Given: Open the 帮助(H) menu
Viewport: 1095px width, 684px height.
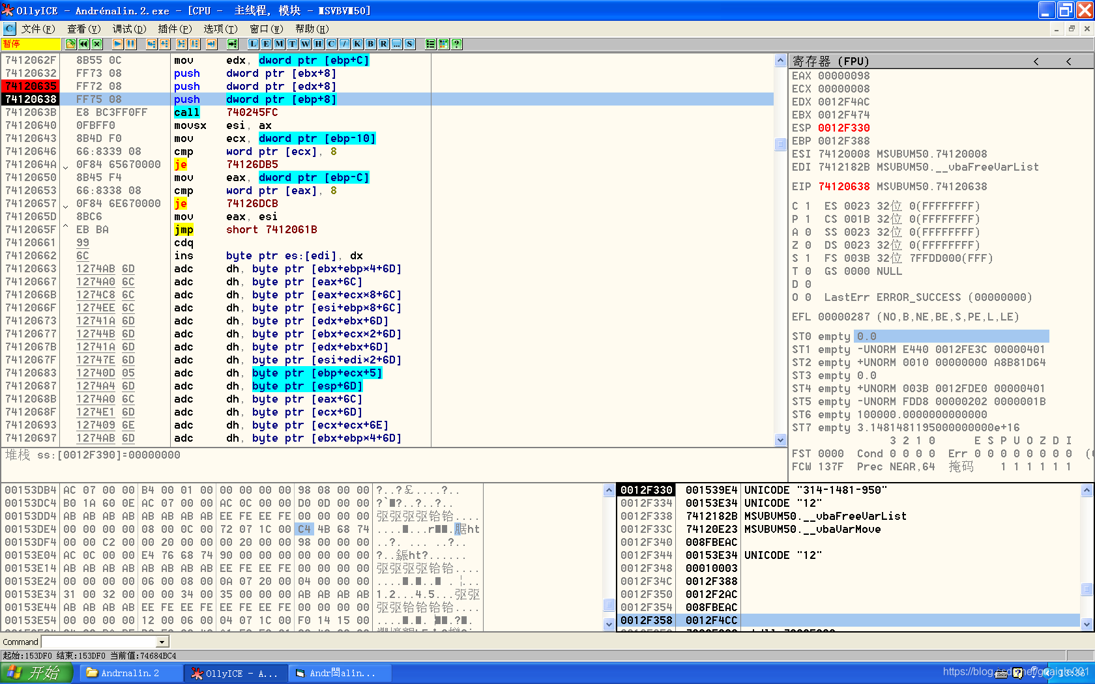Looking at the screenshot, I should (x=312, y=29).
